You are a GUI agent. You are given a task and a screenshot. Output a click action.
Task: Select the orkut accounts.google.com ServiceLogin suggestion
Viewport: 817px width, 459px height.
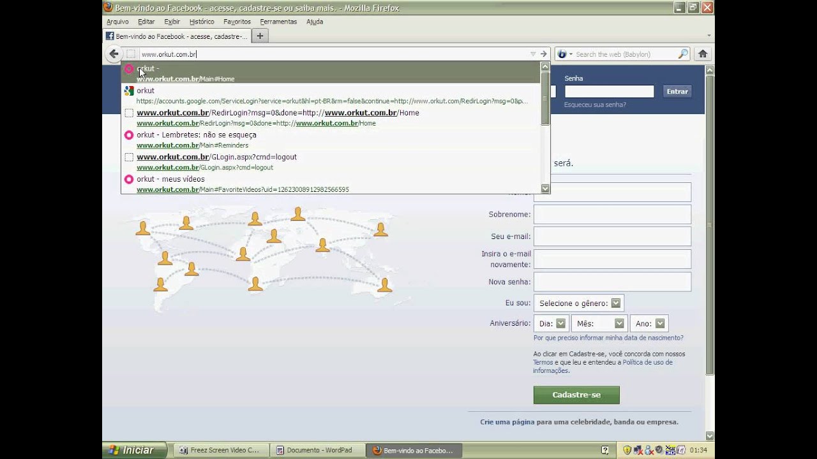coord(331,96)
